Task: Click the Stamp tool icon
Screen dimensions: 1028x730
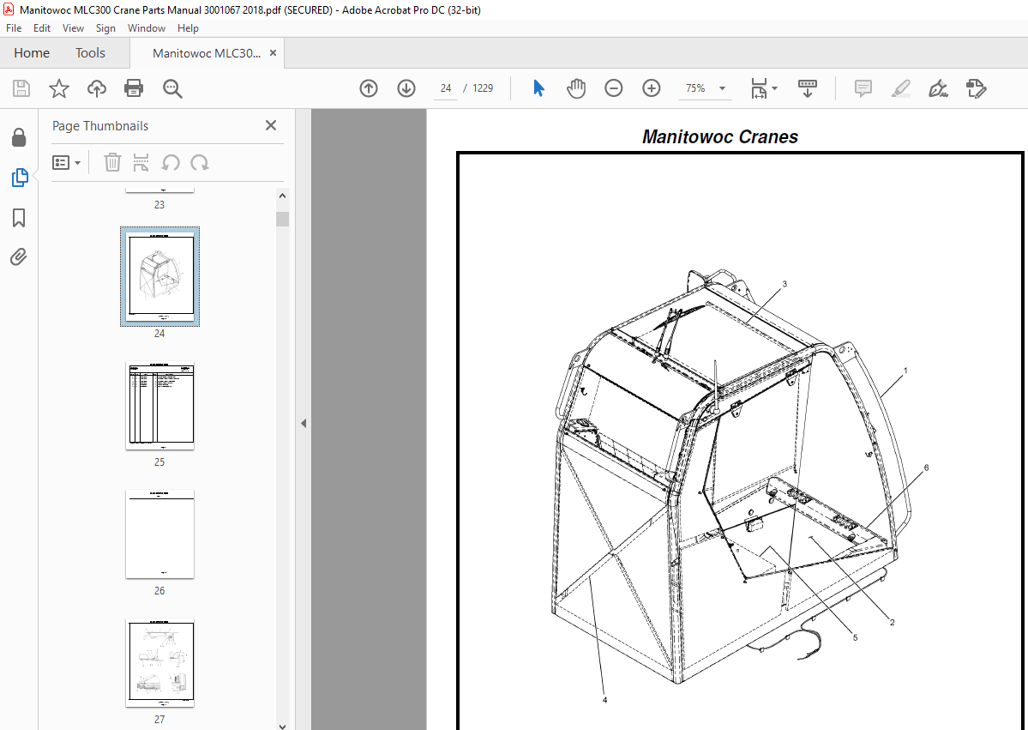Action: point(977,88)
